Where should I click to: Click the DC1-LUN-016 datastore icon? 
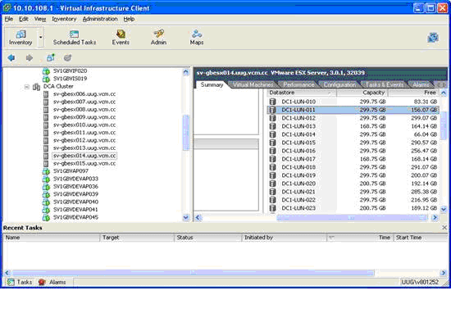pos(272,151)
